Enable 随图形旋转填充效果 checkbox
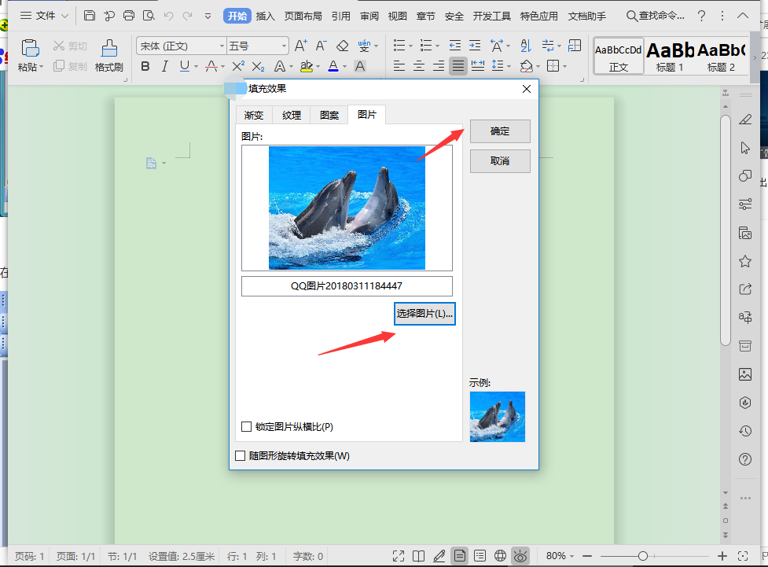The width and height of the screenshot is (768, 567). [241, 455]
